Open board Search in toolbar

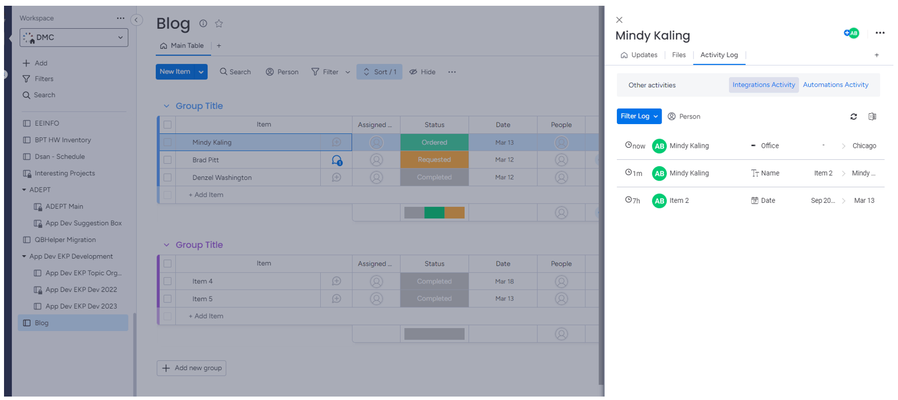(x=236, y=72)
